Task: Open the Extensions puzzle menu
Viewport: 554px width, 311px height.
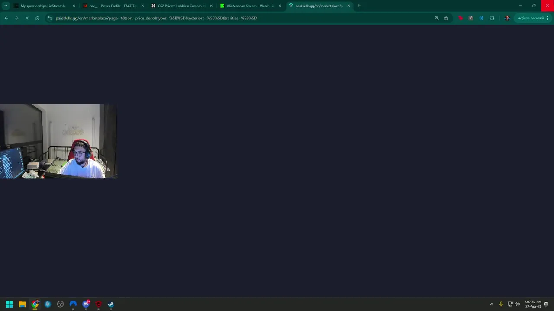Action: (x=492, y=18)
